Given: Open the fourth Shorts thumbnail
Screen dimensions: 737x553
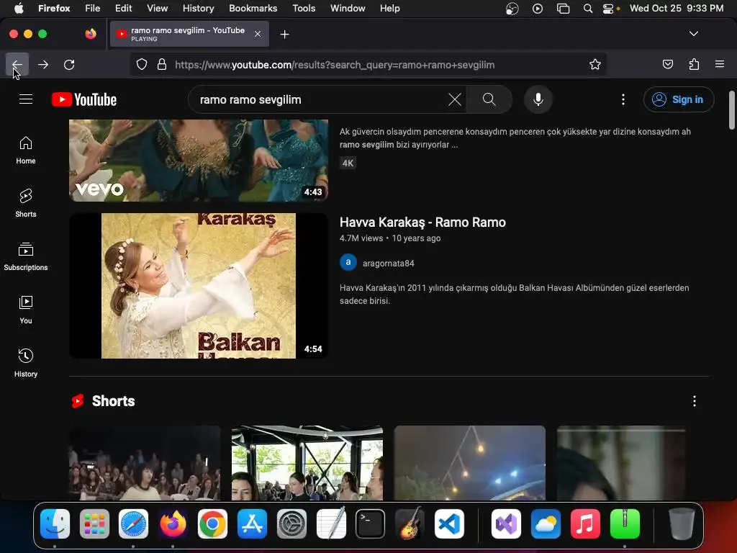Looking at the screenshot, I should point(621,463).
